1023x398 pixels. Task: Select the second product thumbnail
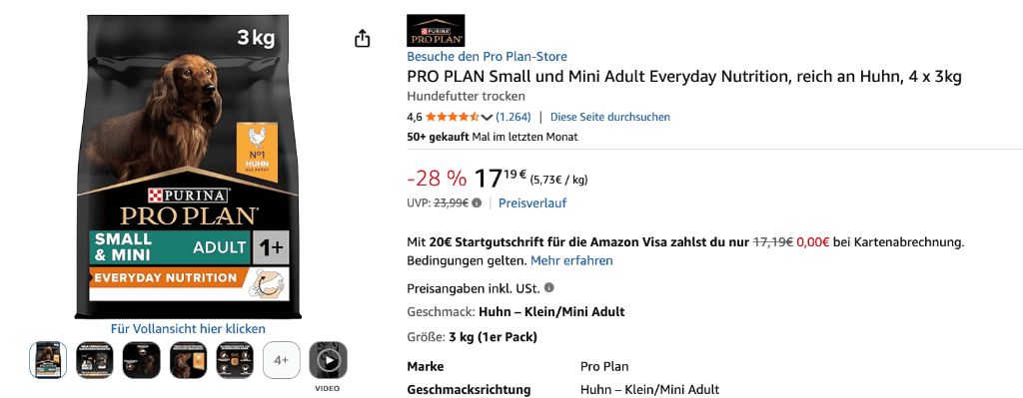pyautogui.click(x=95, y=360)
